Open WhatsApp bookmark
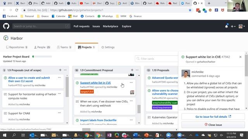Screen dimensions: 248x139 (105, 16)
